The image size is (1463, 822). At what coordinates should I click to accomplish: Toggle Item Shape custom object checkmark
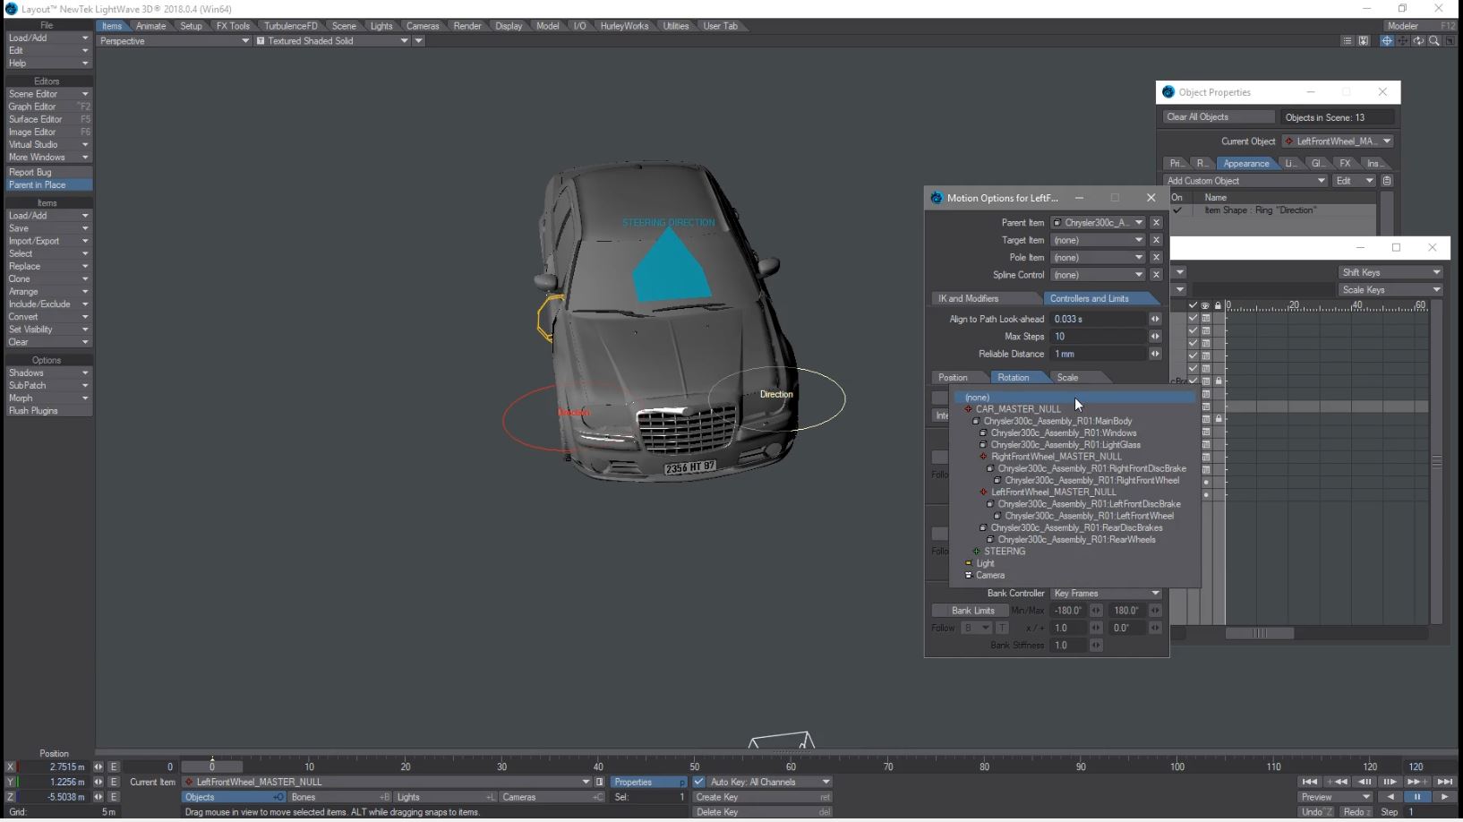tap(1177, 210)
